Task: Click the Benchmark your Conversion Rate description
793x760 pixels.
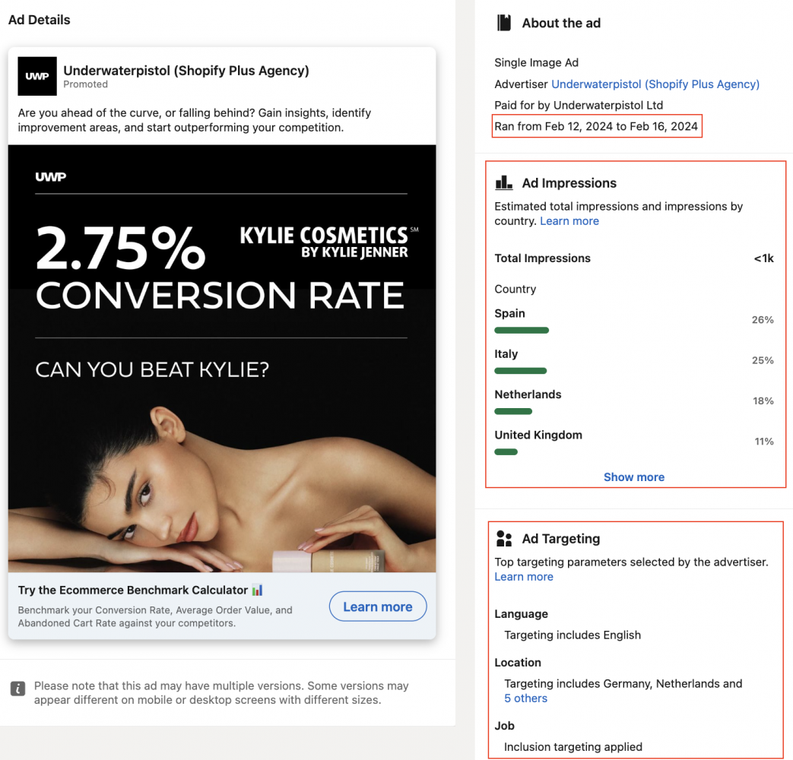Action: pyautogui.click(x=155, y=616)
